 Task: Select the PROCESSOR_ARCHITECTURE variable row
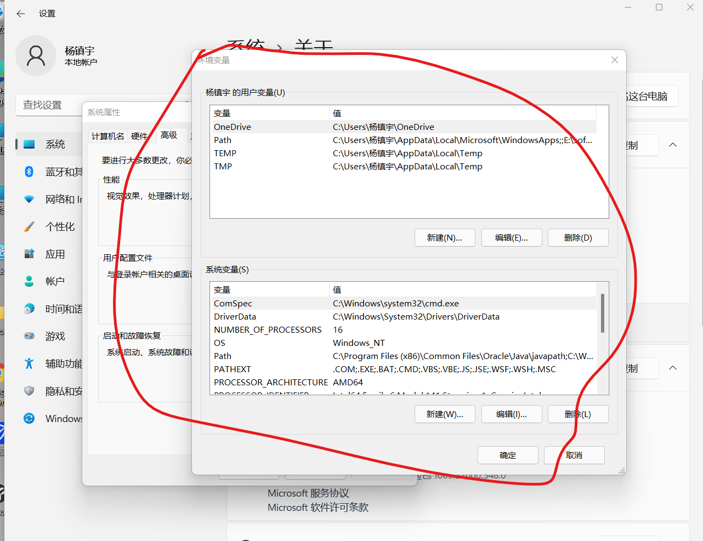[403, 382]
